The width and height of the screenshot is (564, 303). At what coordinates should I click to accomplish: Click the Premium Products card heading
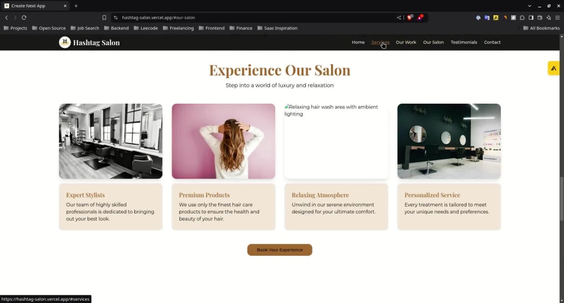[204, 195]
